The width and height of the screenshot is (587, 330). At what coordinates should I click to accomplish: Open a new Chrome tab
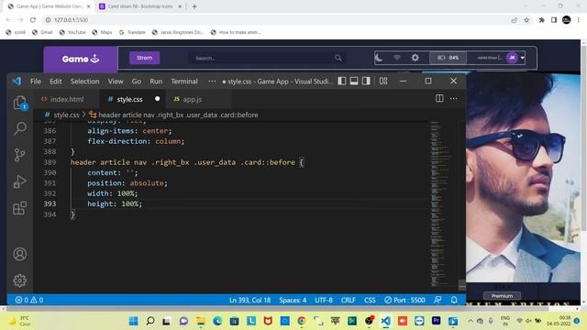(194, 6)
